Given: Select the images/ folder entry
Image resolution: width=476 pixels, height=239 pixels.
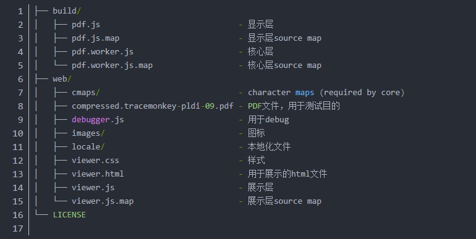Looking at the screenshot, I should coord(88,133).
